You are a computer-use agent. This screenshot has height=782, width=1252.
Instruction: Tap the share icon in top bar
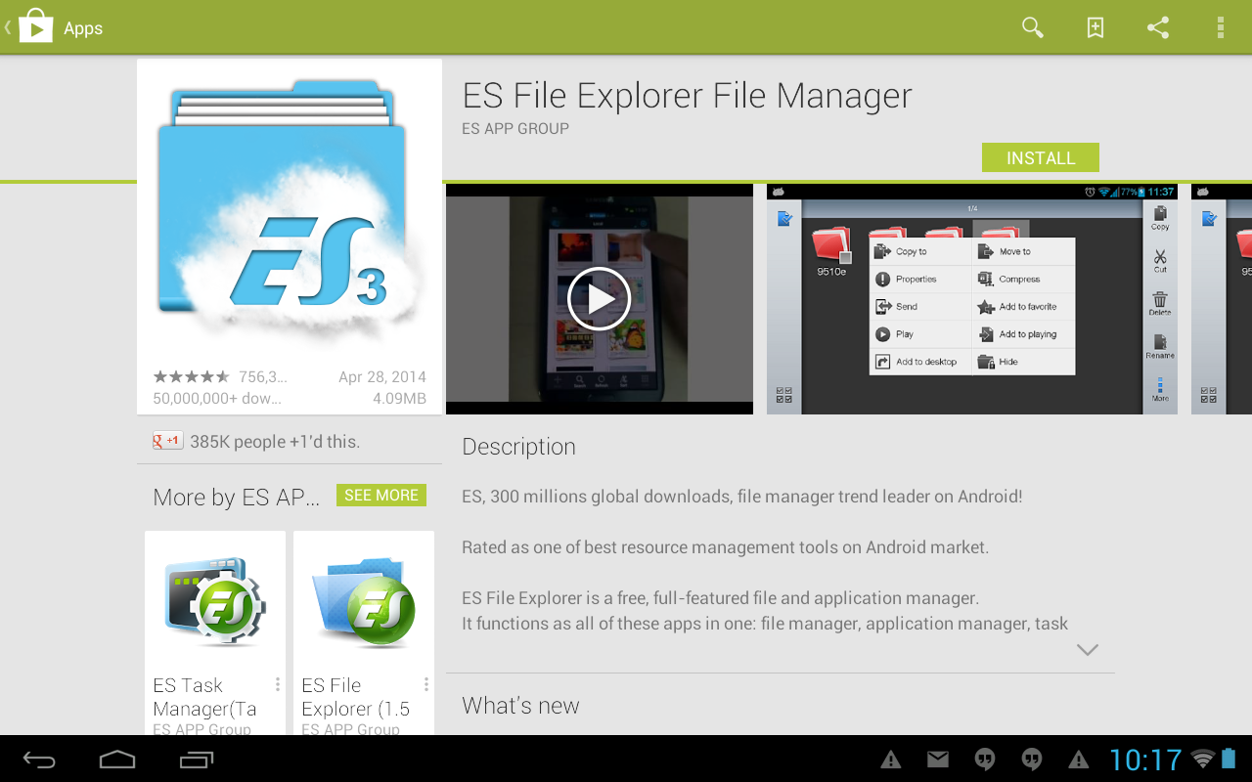click(1158, 27)
